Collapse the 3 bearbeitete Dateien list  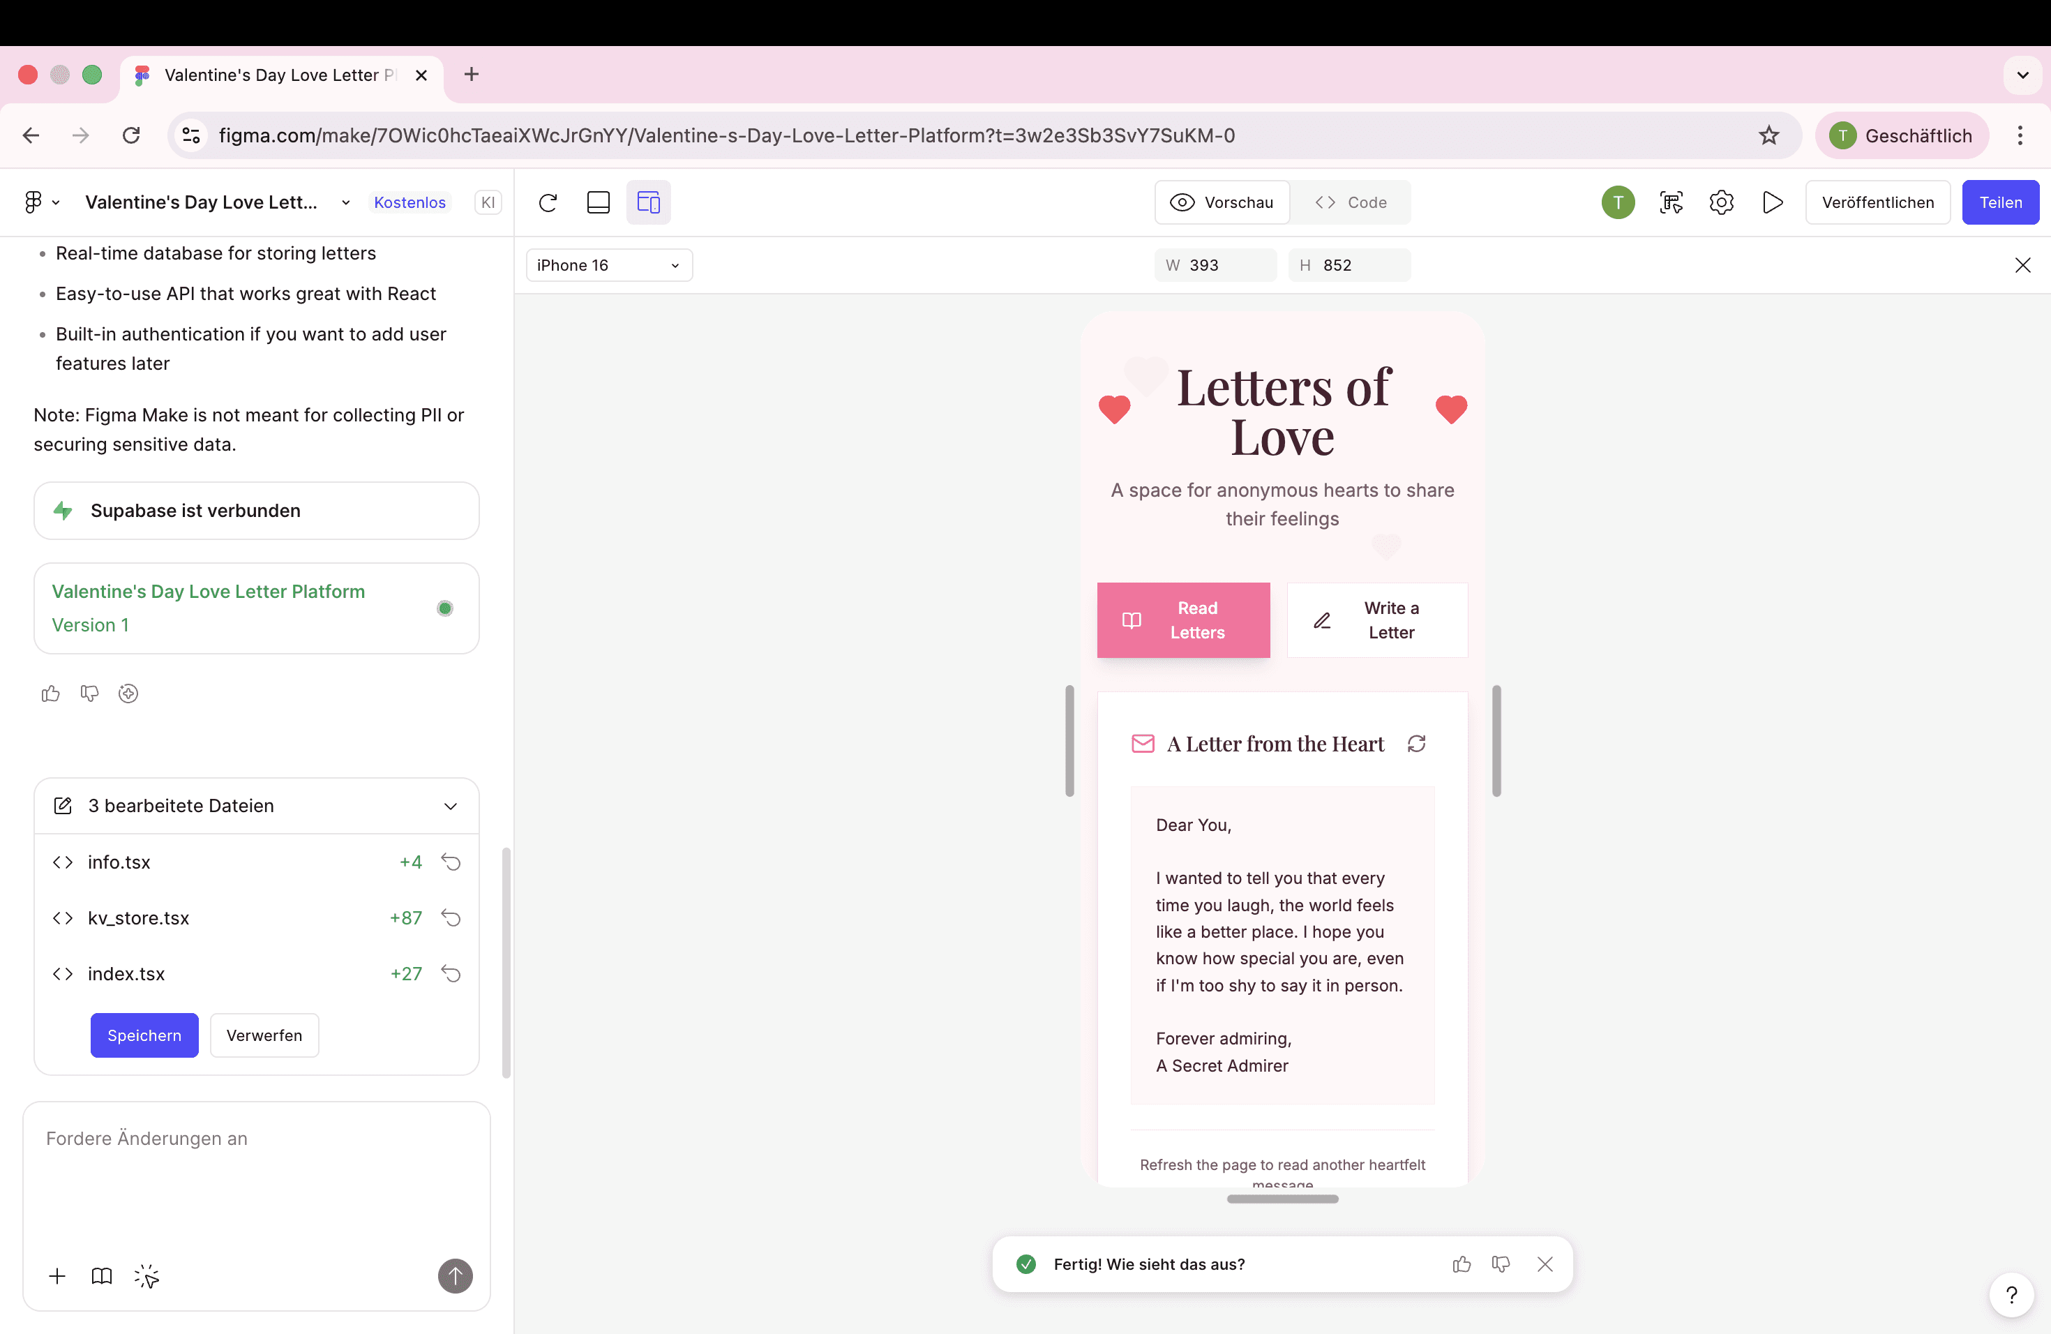(450, 806)
